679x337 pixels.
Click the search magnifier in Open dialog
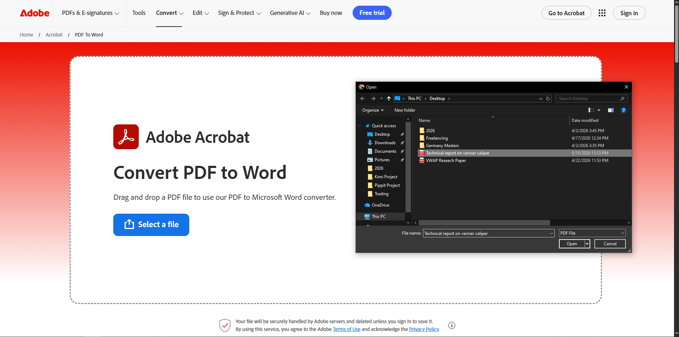[x=622, y=99]
